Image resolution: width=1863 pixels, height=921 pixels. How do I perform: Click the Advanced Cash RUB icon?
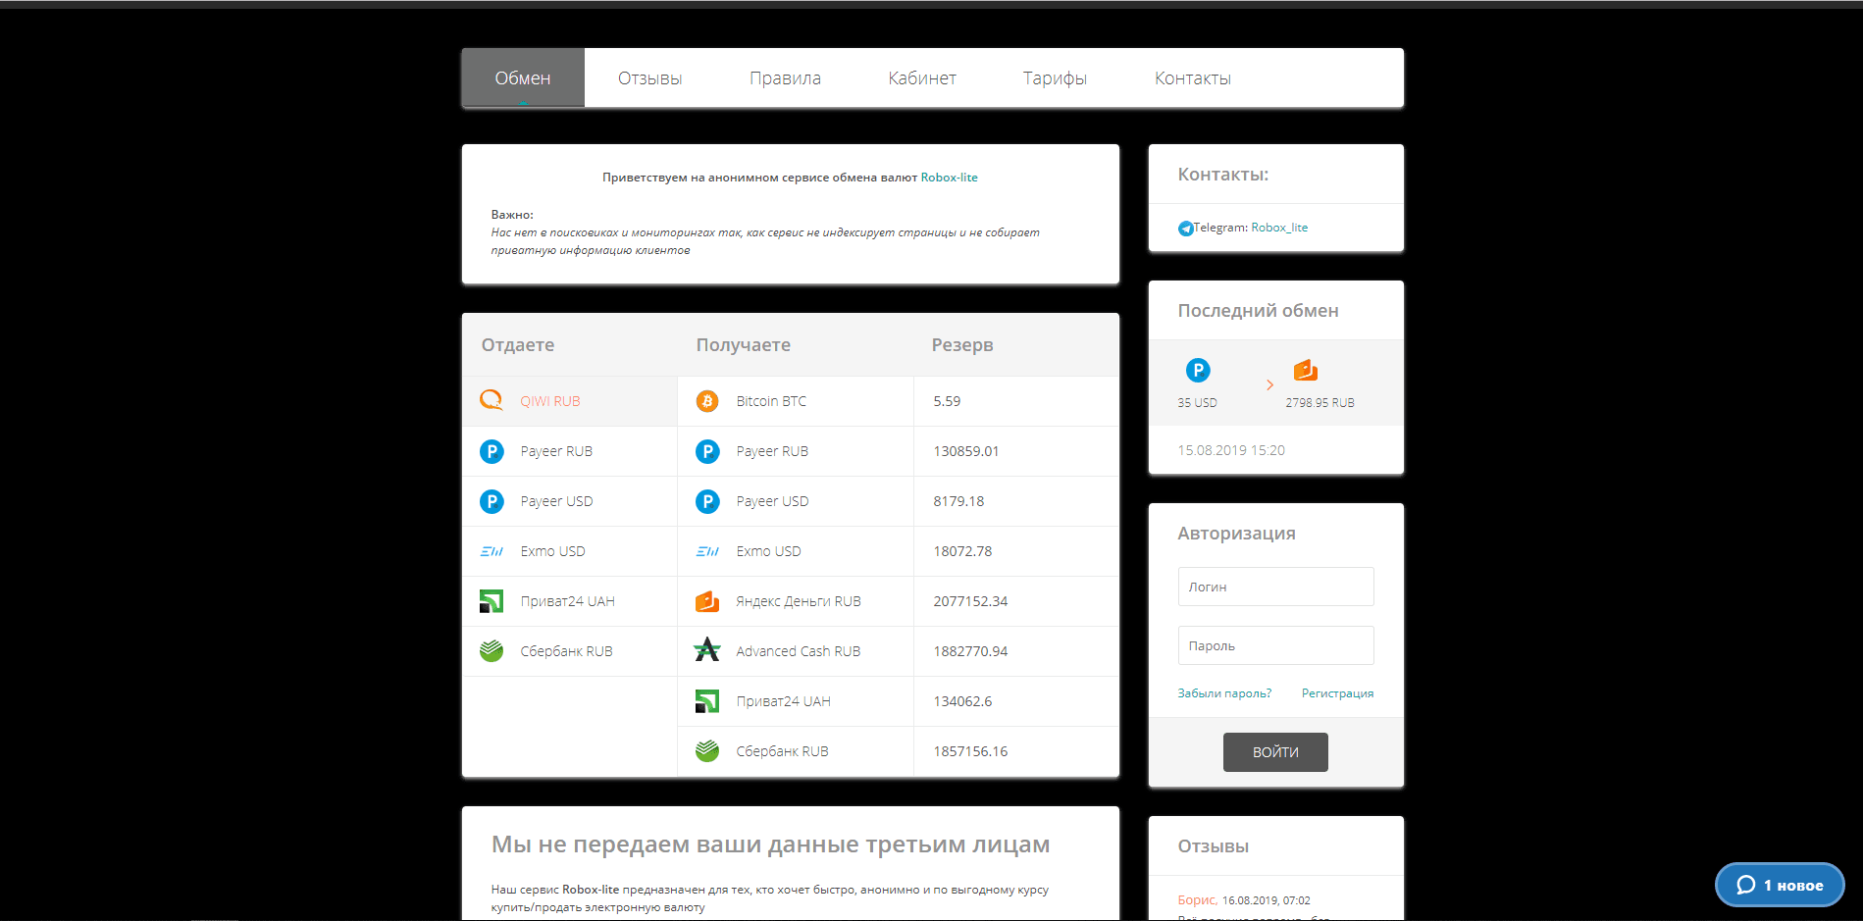pyautogui.click(x=707, y=650)
